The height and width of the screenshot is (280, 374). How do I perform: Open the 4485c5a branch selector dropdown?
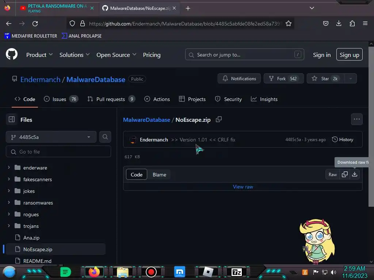51,137
